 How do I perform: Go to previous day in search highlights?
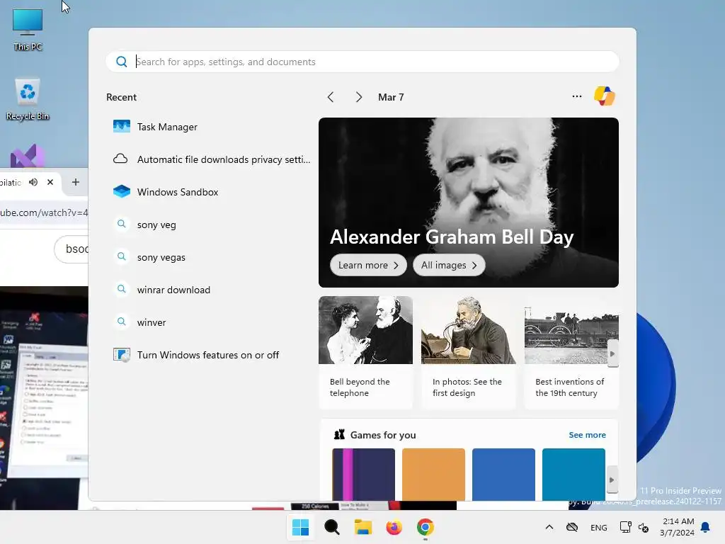tap(331, 97)
